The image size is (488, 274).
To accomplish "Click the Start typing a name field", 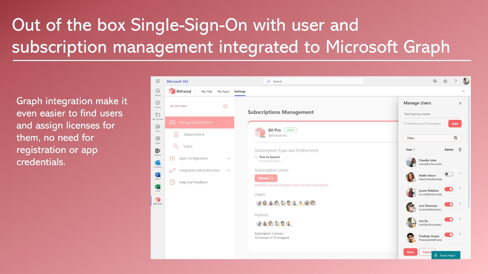I will (x=432, y=114).
